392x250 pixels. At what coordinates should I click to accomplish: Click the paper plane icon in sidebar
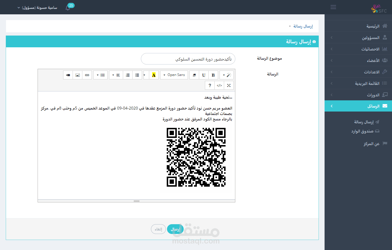pos(377,122)
